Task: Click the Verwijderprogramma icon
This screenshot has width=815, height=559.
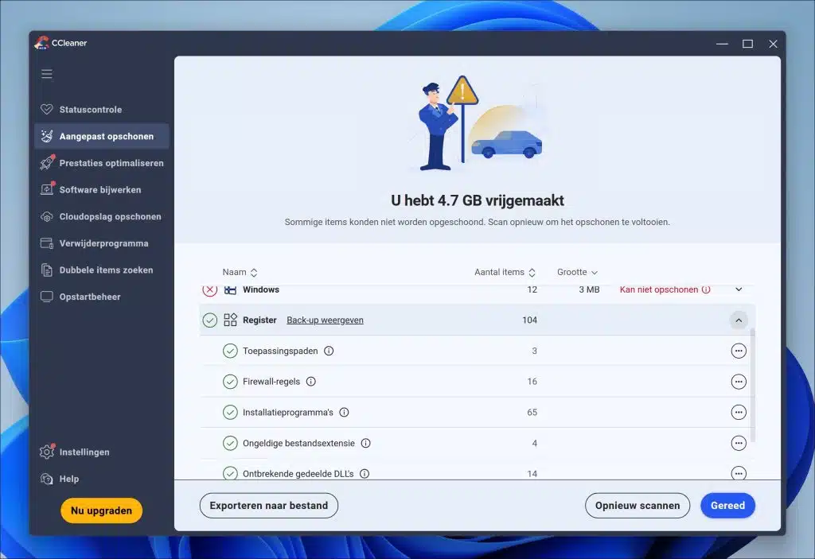Action: (47, 243)
